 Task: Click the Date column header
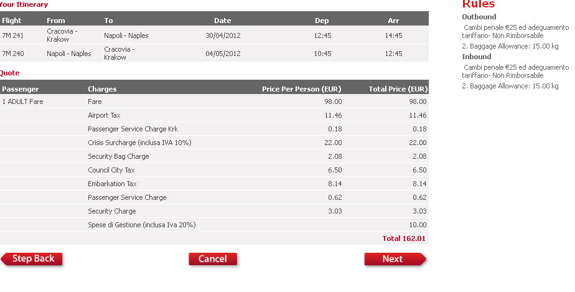[223, 21]
